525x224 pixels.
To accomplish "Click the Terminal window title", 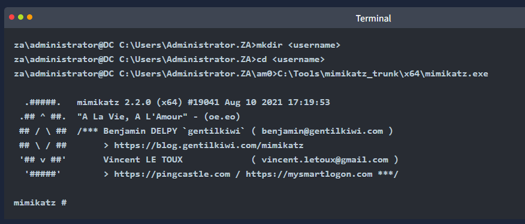I will click(373, 19).
